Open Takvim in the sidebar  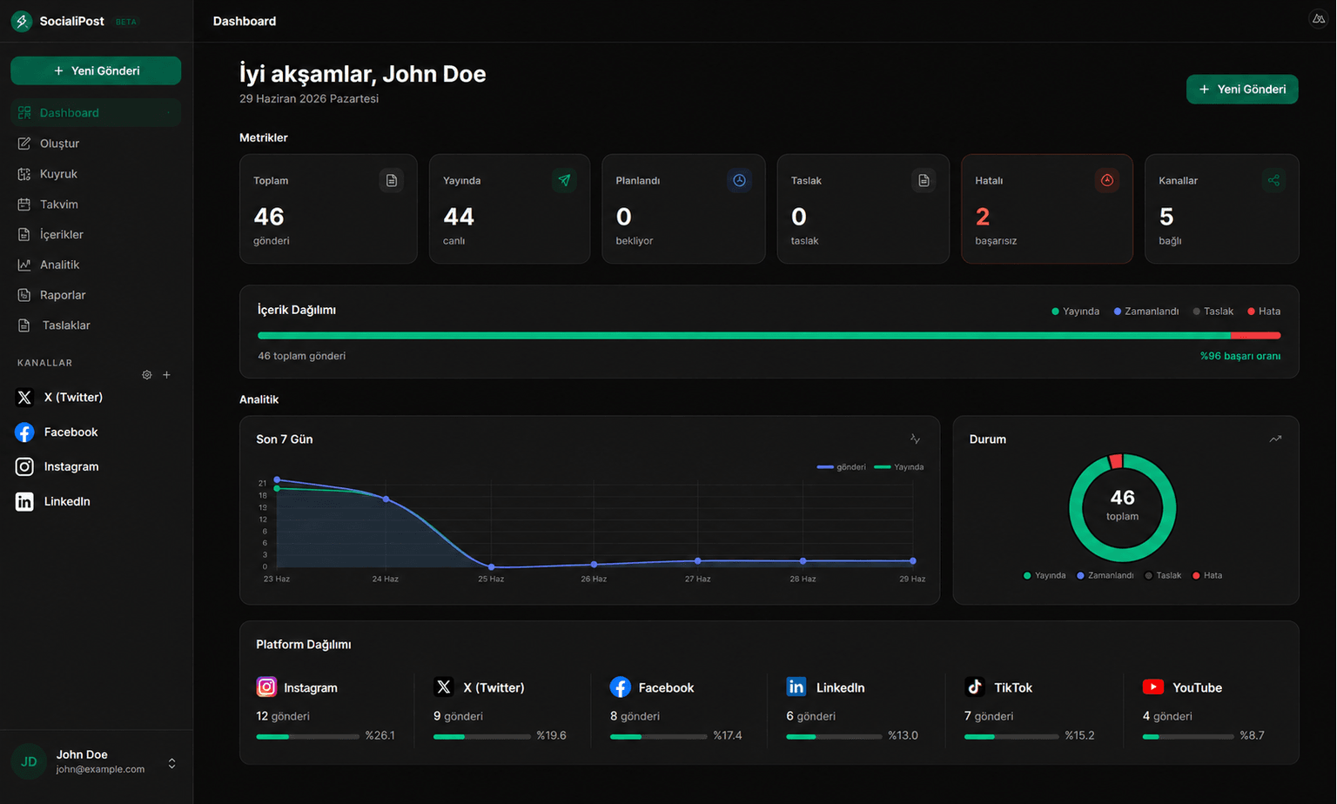coord(96,204)
